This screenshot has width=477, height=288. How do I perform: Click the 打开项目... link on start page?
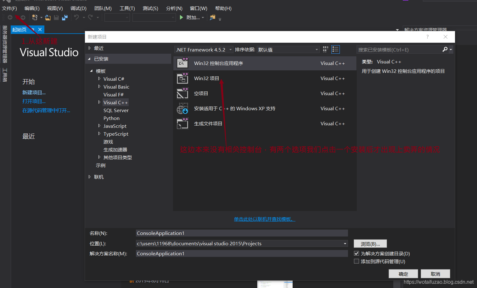[x=34, y=101]
